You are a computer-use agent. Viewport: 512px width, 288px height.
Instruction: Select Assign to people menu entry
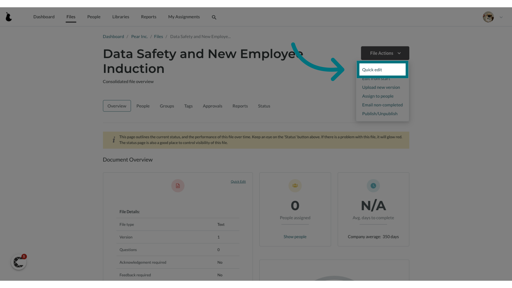pyautogui.click(x=378, y=96)
